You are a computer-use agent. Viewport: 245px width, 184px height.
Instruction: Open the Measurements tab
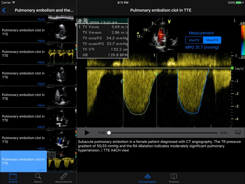[63, 178]
